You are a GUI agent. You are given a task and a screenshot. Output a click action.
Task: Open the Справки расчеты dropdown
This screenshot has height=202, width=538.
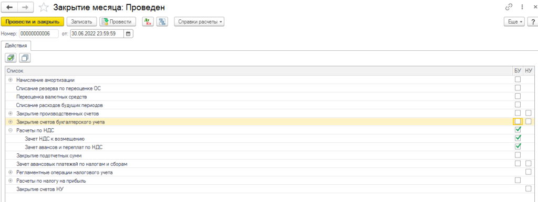point(199,21)
